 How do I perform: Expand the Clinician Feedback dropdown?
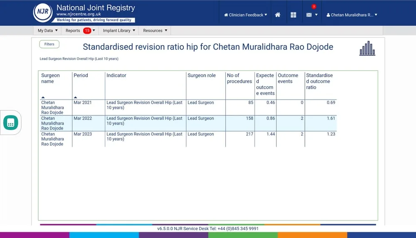click(x=245, y=15)
